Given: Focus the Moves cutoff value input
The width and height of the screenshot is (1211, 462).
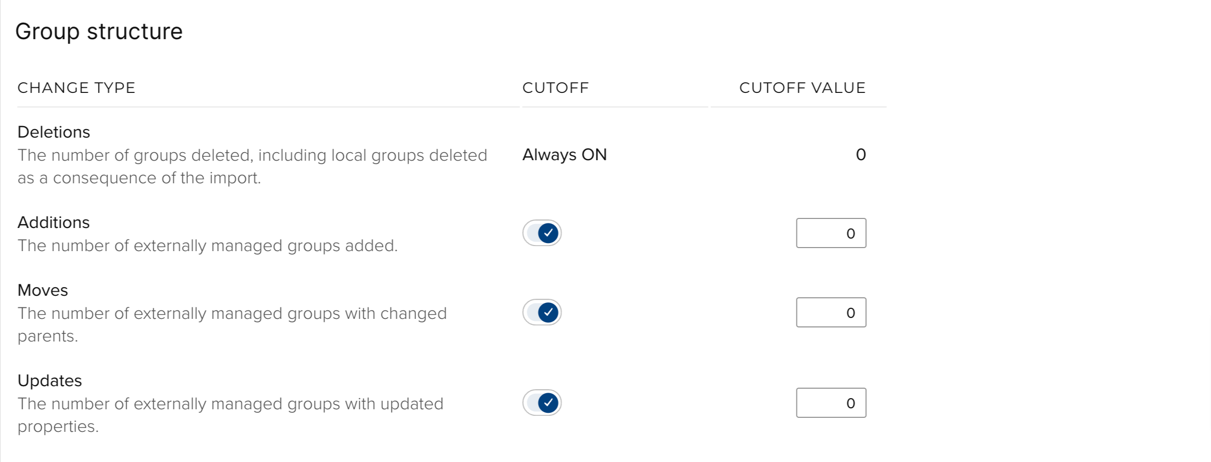Looking at the screenshot, I should (x=831, y=312).
